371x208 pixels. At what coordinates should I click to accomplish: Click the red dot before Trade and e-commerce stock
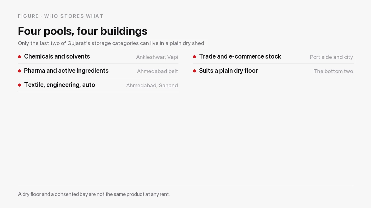[x=194, y=57]
